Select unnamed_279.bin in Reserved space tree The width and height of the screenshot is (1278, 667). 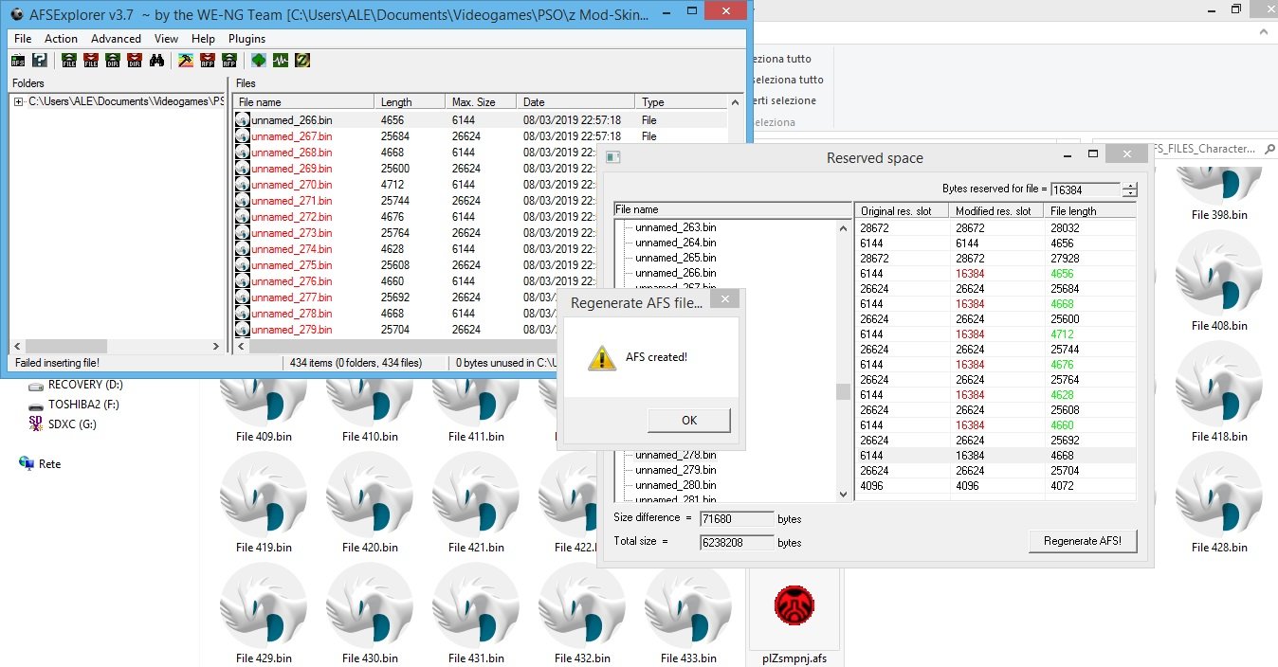click(676, 470)
